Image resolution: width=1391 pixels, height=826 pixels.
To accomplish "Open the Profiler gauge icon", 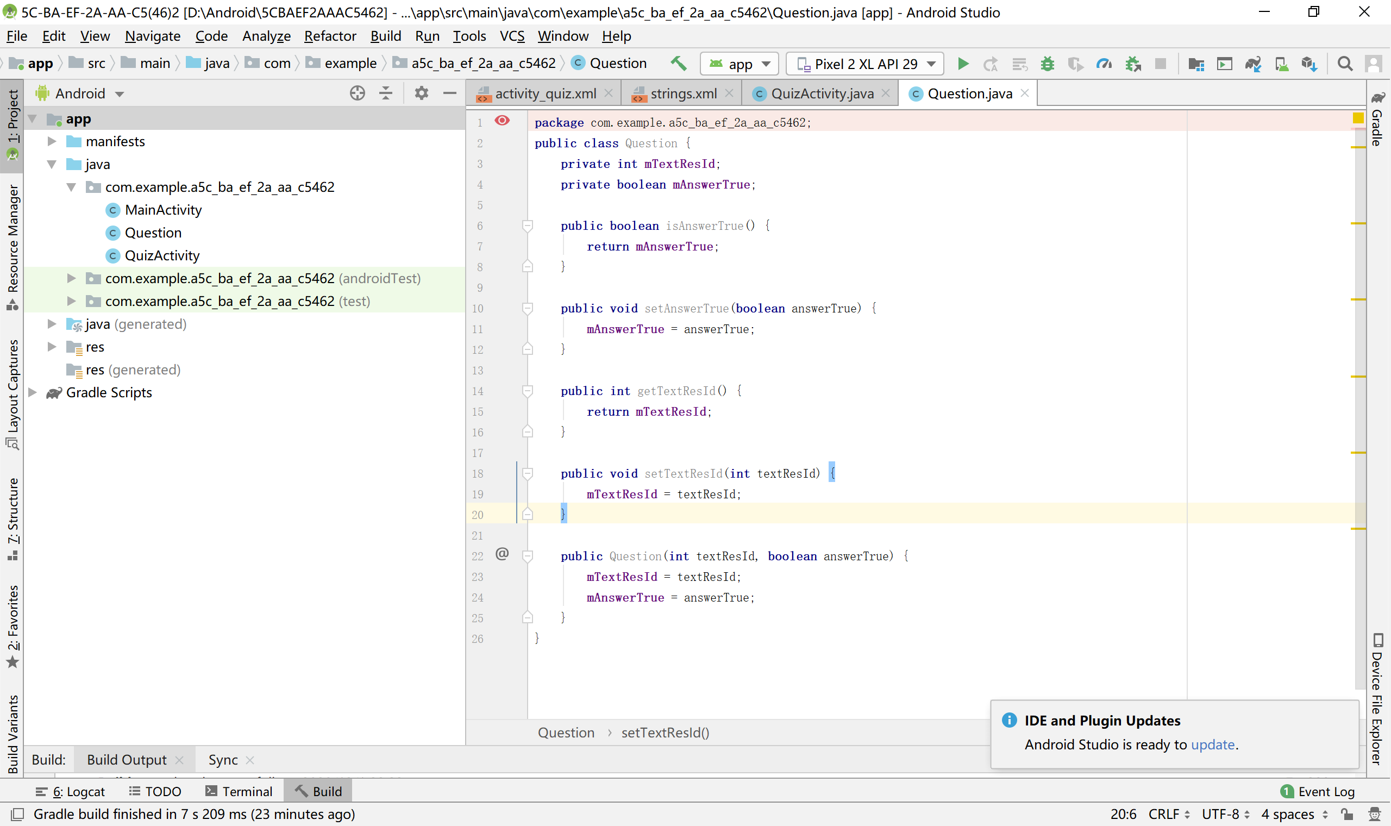I will point(1104,64).
